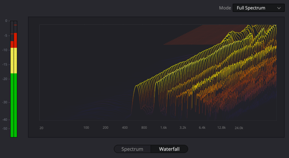Click the 800 frequency axis label
Screen dimensions: 289x158
click(x=144, y=128)
